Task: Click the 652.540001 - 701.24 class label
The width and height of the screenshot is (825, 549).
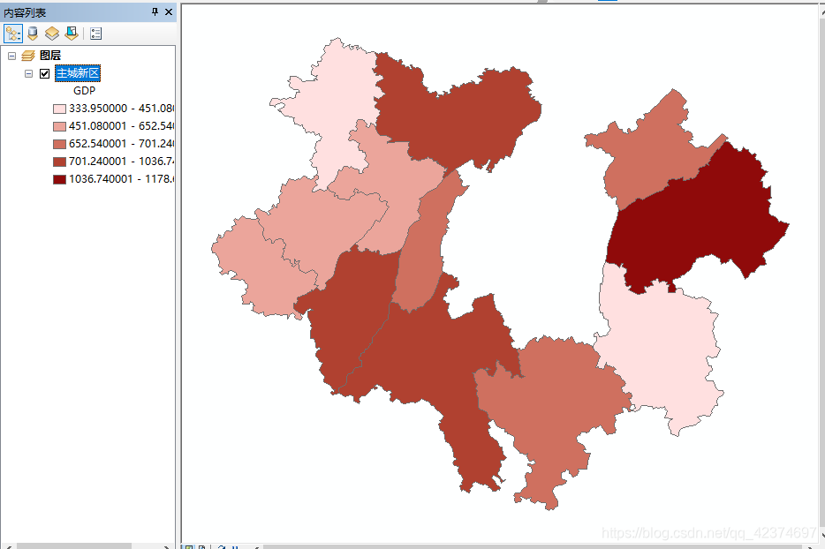Action: 122,144
